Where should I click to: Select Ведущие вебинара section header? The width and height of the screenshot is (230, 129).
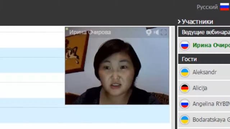coord(204,32)
